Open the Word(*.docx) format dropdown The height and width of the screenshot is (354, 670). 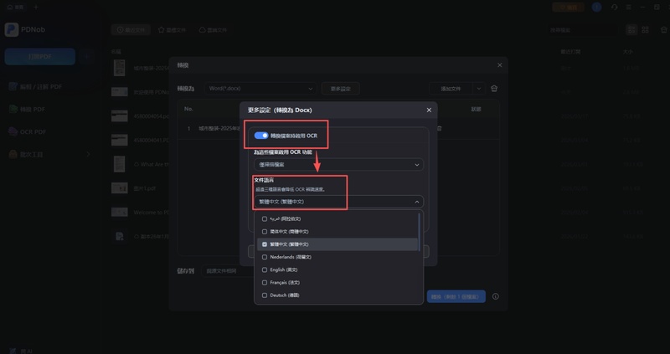pyautogui.click(x=260, y=88)
